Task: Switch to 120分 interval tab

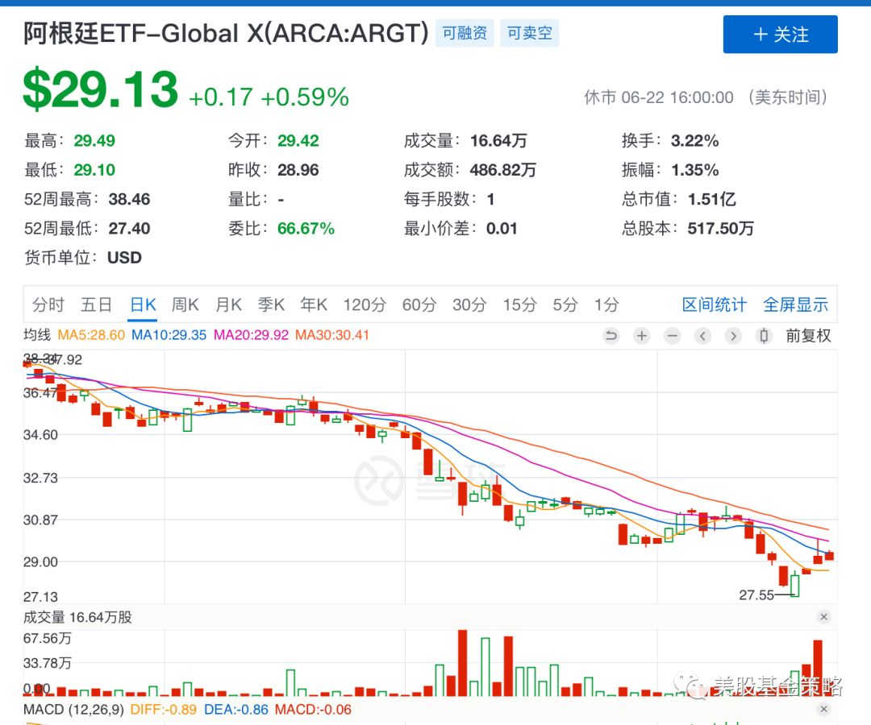Action: point(365,304)
